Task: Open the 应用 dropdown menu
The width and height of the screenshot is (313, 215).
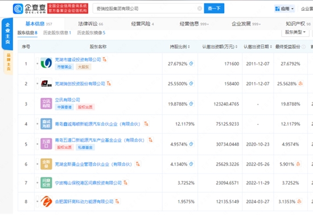Action: coord(285,9)
